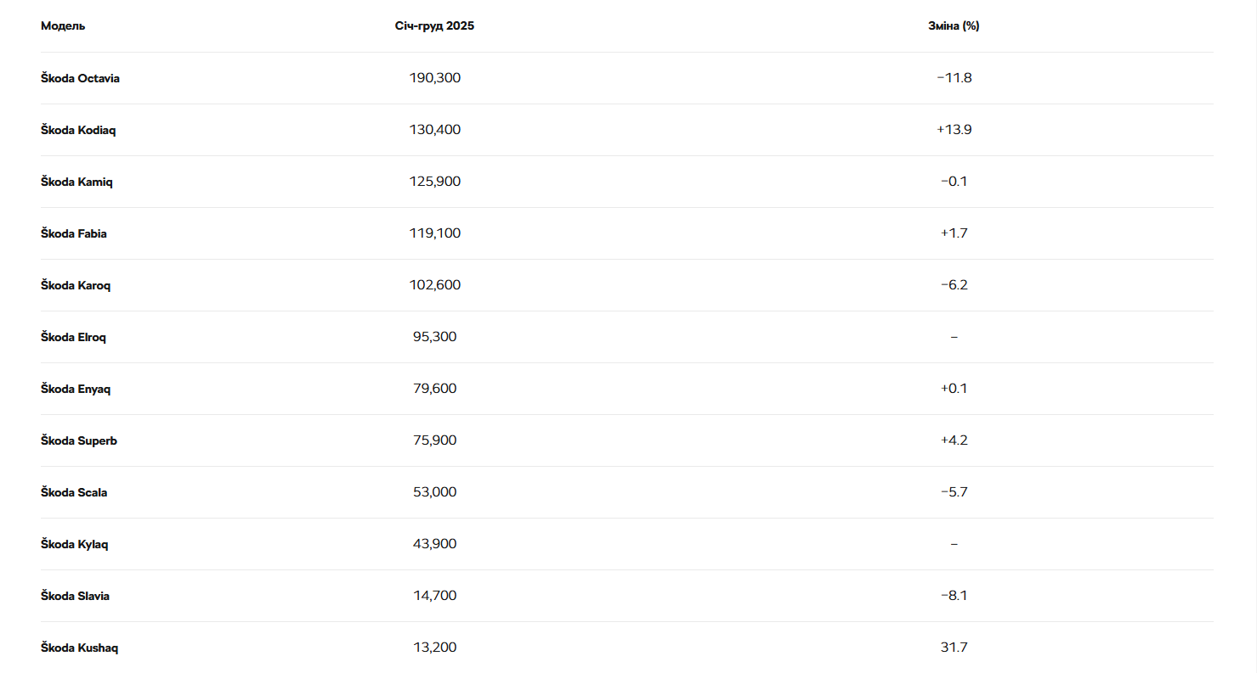Click the Škoda Fabia row label

point(74,233)
